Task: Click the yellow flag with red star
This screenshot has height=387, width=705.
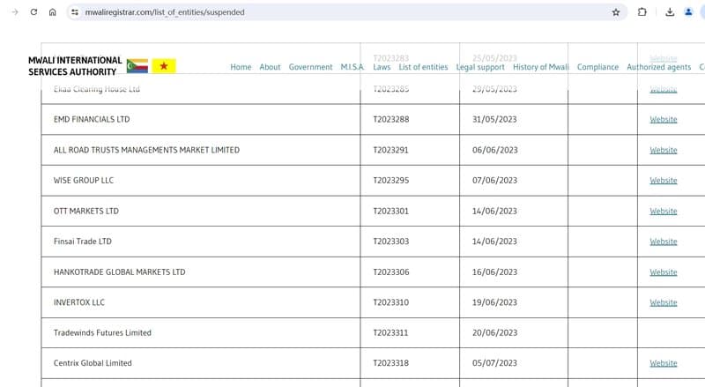Action: [164, 66]
